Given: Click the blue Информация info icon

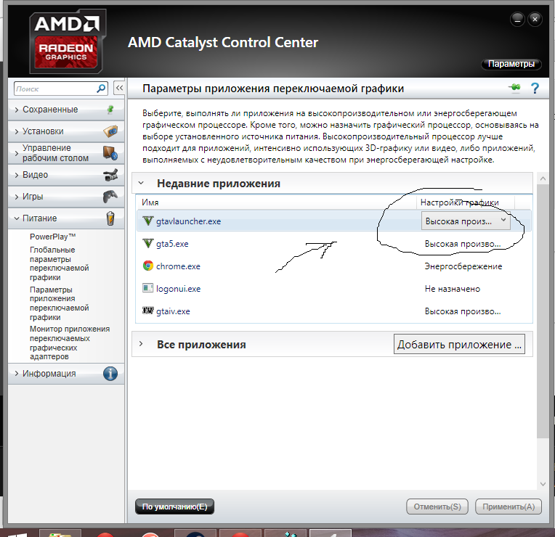Looking at the screenshot, I should 110,374.
